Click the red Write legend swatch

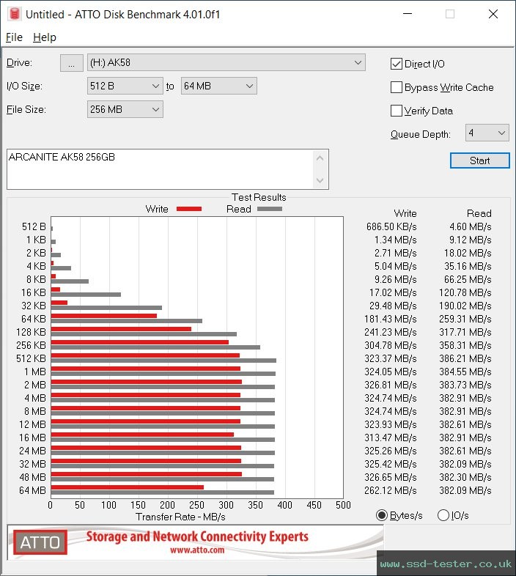(189, 209)
